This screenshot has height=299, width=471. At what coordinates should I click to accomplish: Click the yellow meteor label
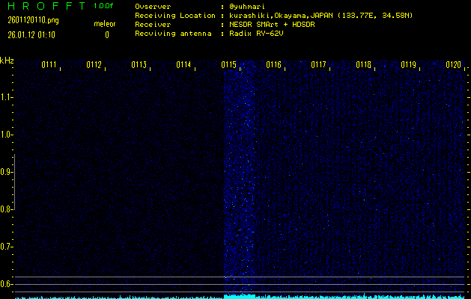105,24
